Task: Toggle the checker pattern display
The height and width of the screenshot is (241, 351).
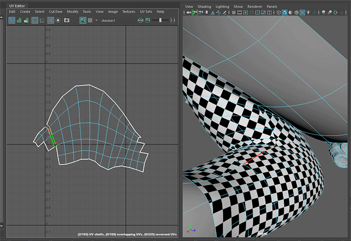Action: 89,20
